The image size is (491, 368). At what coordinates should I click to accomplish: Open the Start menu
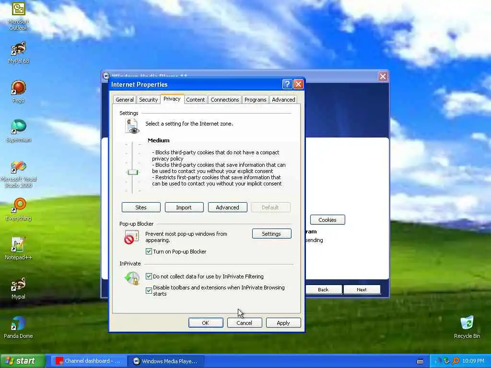(x=23, y=361)
